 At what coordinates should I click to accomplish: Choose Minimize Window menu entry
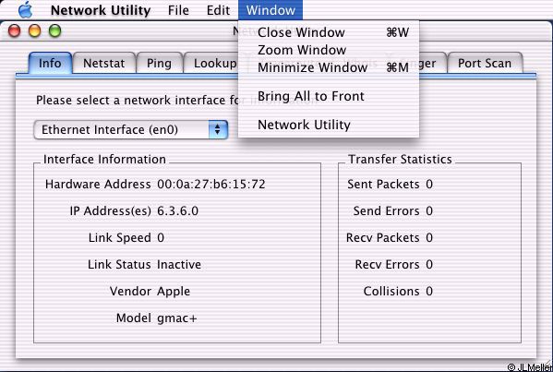point(329,67)
